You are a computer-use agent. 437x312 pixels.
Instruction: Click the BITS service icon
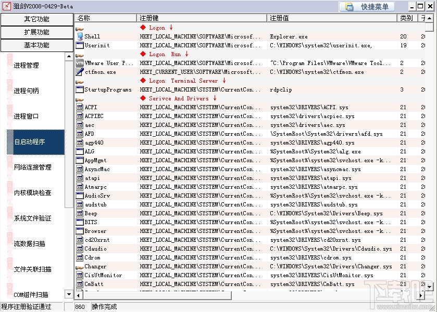[x=80, y=222]
